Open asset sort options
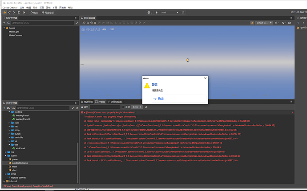The height and width of the screenshot is (191, 307). pos(8,108)
